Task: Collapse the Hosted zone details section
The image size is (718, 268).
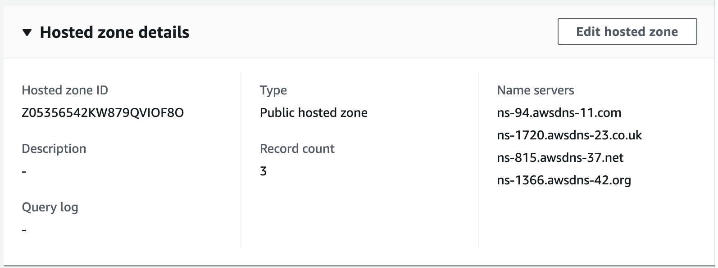Action: [27, 32]
